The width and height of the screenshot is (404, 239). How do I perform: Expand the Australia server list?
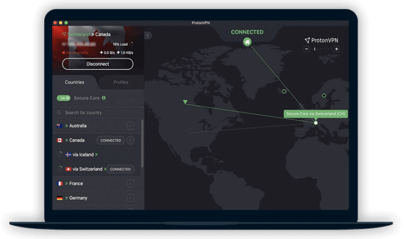[130, 126]
